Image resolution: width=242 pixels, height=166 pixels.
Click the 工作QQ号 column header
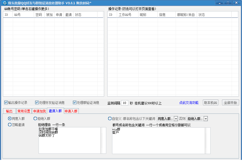point(128,15)
